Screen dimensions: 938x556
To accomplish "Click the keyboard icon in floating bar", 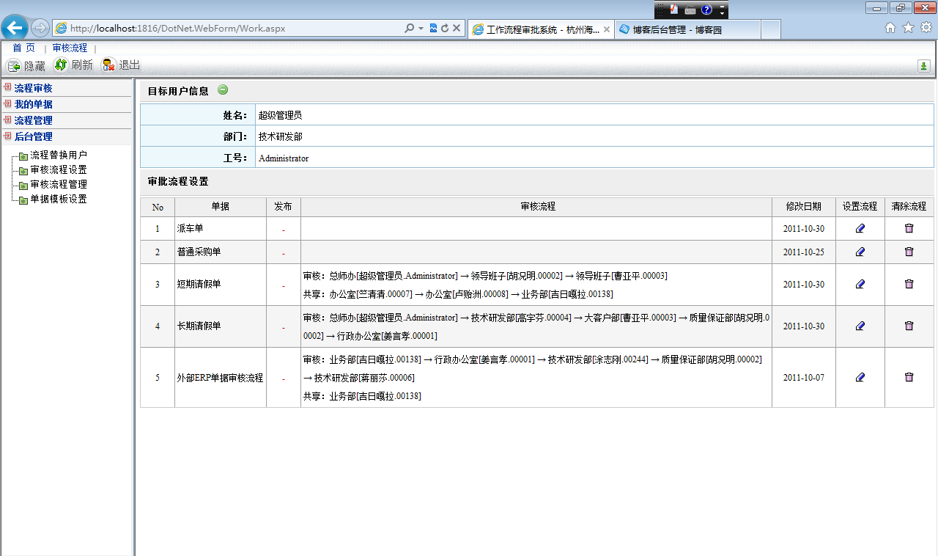I will (x=690, y=10).
